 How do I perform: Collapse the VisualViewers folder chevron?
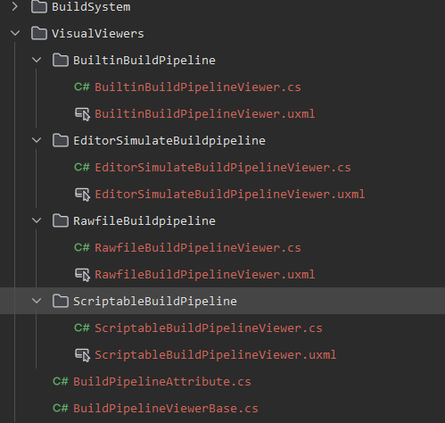(x=15, y=33)
